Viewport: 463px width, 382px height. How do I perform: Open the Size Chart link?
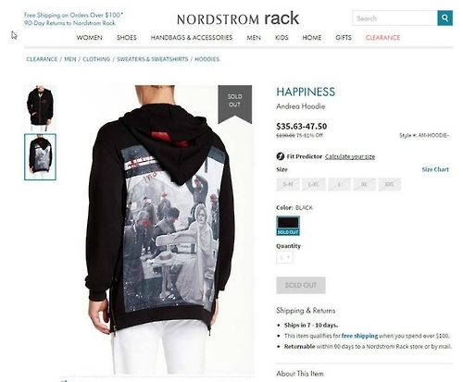point(435,169)
